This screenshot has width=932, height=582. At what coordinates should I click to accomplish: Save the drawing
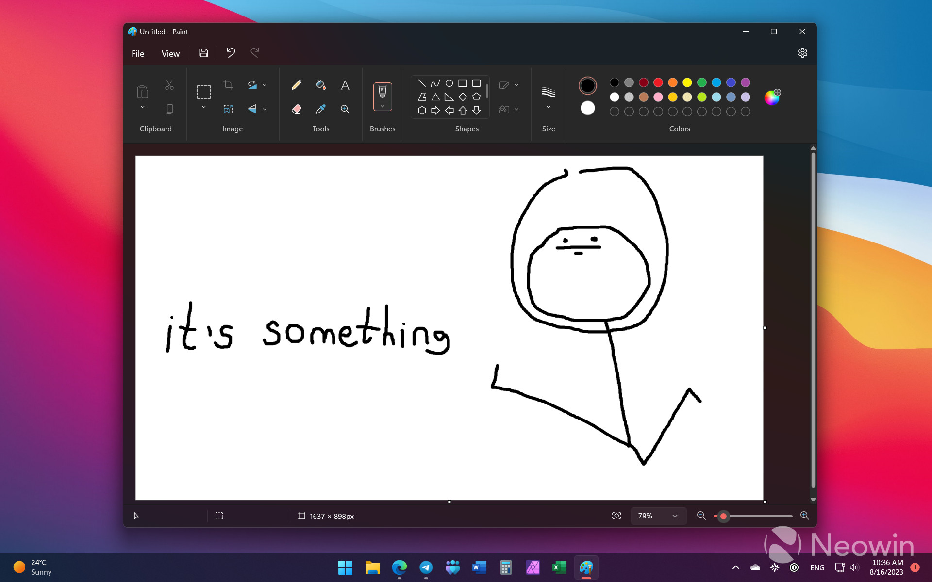[x=203, y=52]
